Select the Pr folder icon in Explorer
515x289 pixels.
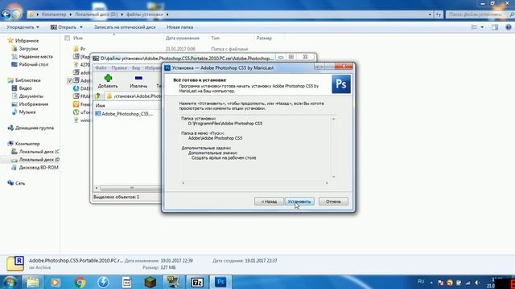(76, 48)
